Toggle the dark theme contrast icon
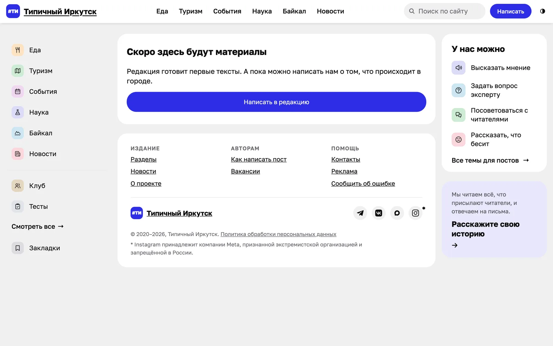Viewport: 553px width, 346px height. coord(543,11)
